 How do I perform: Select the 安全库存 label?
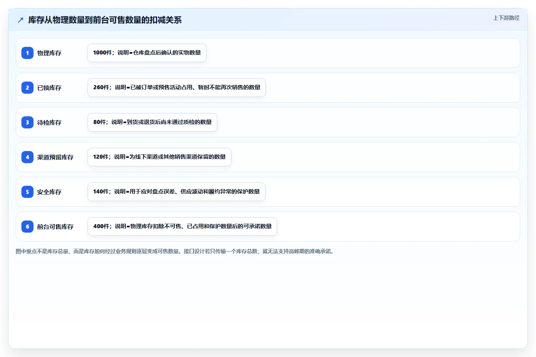[49, 192]
